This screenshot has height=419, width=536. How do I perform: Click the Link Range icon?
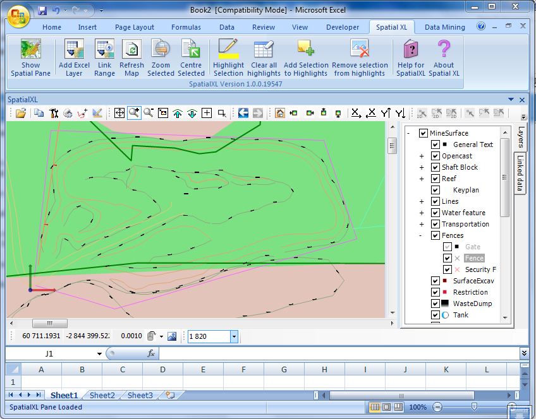pos(104,50)
